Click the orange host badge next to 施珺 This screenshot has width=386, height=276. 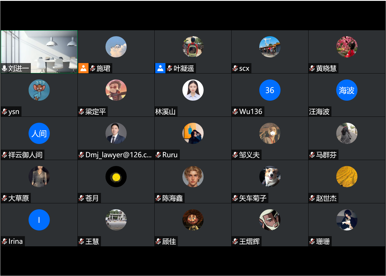pos(83,68)
